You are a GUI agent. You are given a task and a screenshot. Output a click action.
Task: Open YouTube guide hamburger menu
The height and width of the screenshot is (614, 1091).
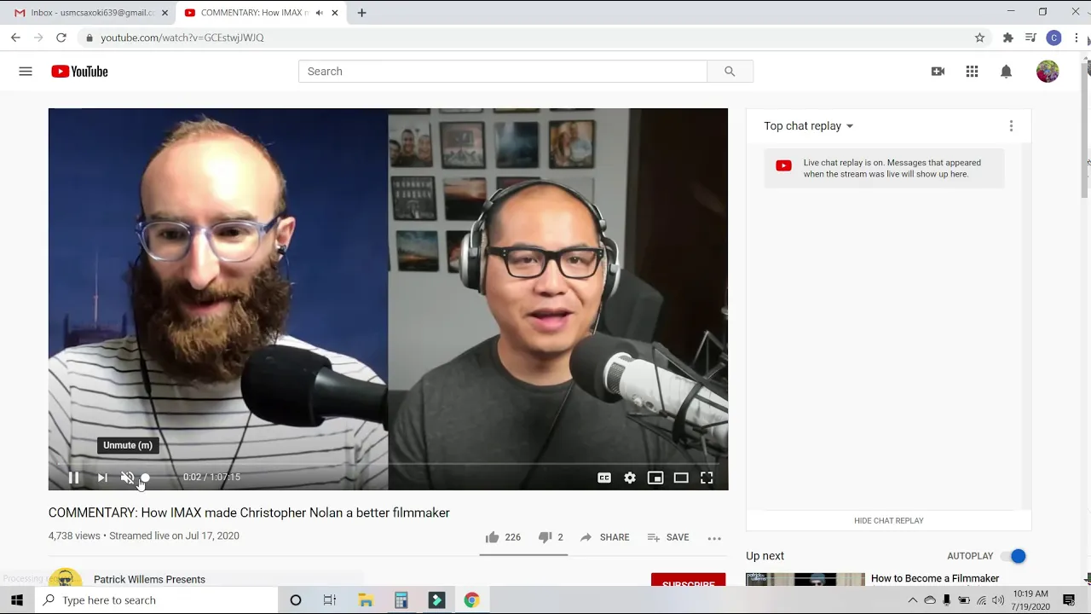[26, 72]
